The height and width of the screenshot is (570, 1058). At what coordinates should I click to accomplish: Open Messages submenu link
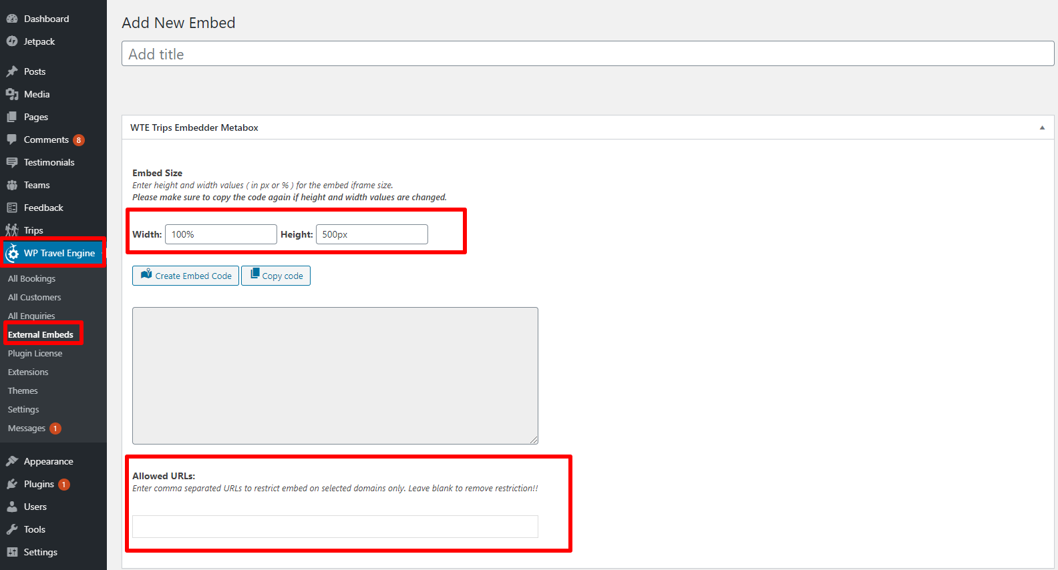tap(27, 428)
